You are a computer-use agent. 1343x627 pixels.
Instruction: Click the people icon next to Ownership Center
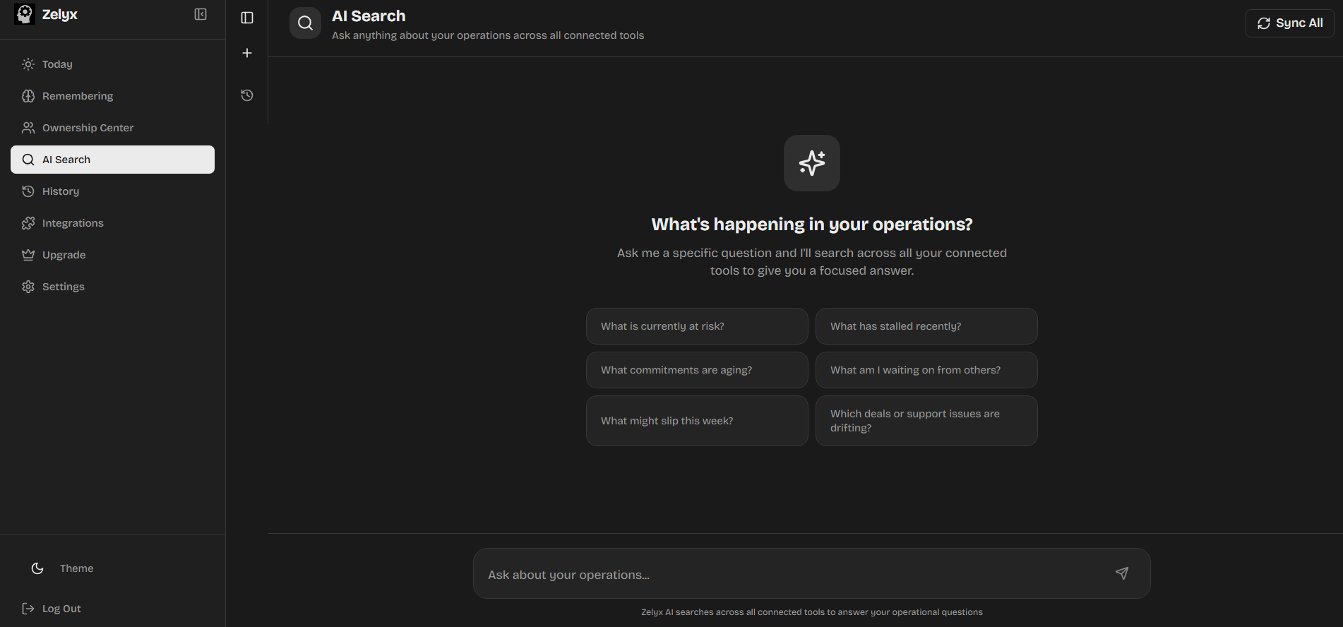tap(28, 128)
